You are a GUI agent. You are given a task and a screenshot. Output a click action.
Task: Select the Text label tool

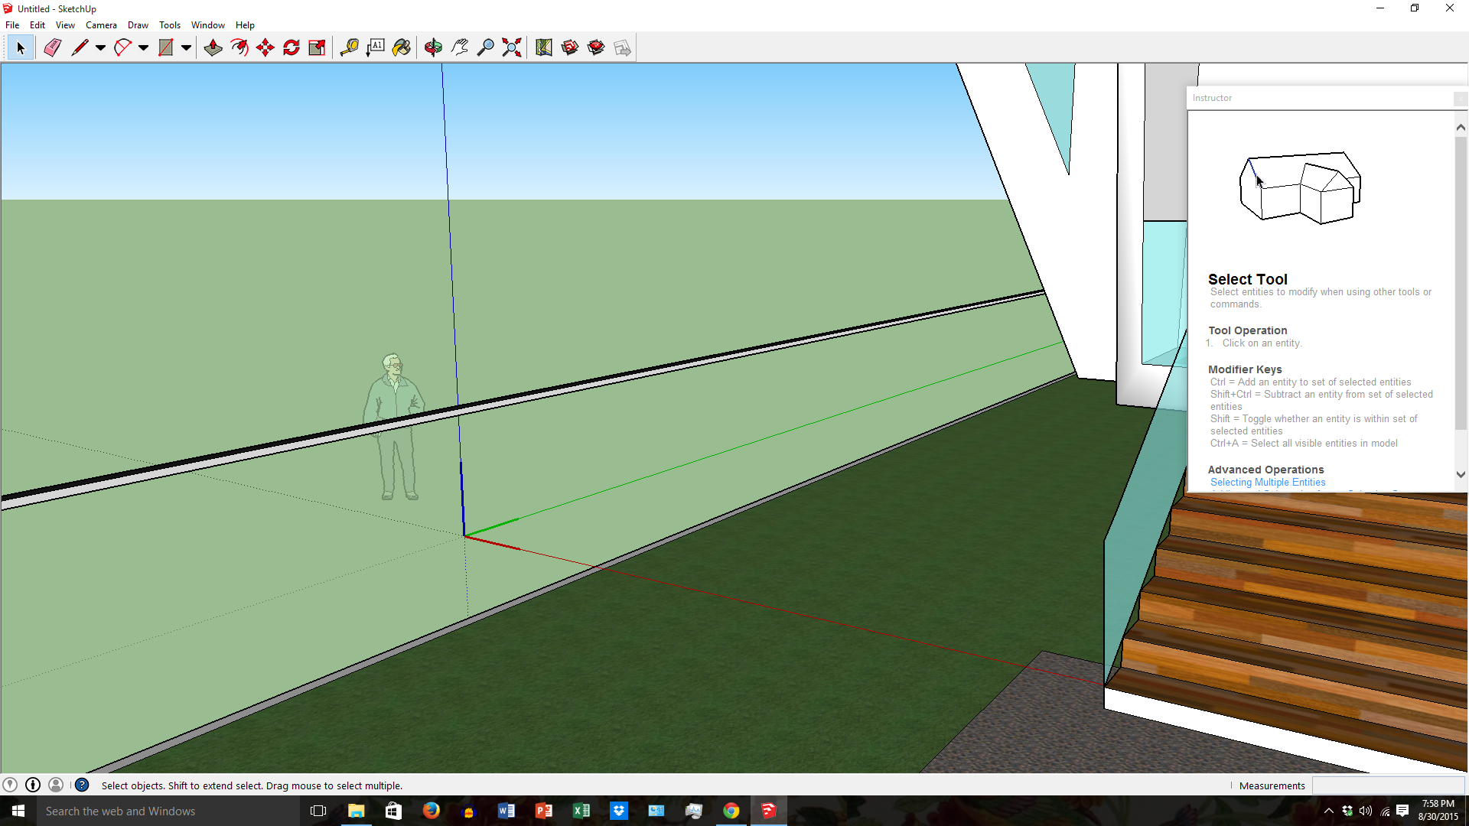click(376, 48)
